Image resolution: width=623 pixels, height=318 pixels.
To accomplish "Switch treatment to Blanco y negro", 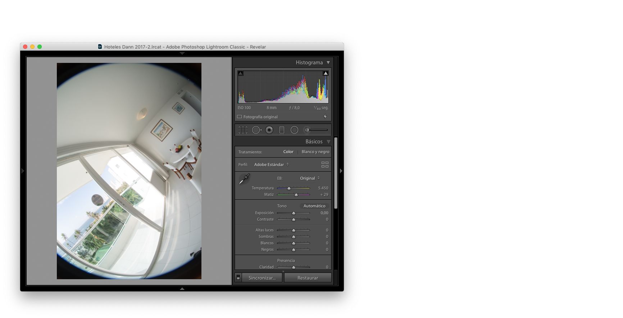I will 315,152.
